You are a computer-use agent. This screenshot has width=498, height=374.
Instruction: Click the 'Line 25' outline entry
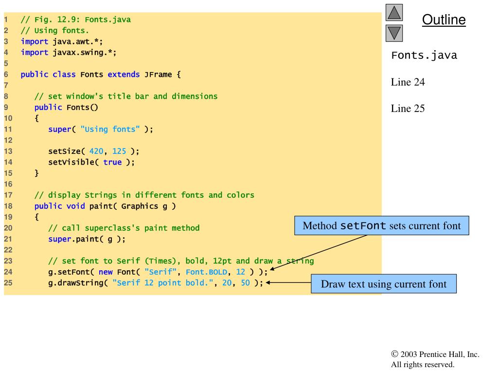(408, 109)
